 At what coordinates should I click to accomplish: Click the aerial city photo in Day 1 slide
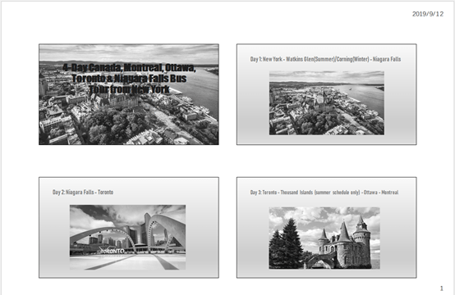coord(327,103)
